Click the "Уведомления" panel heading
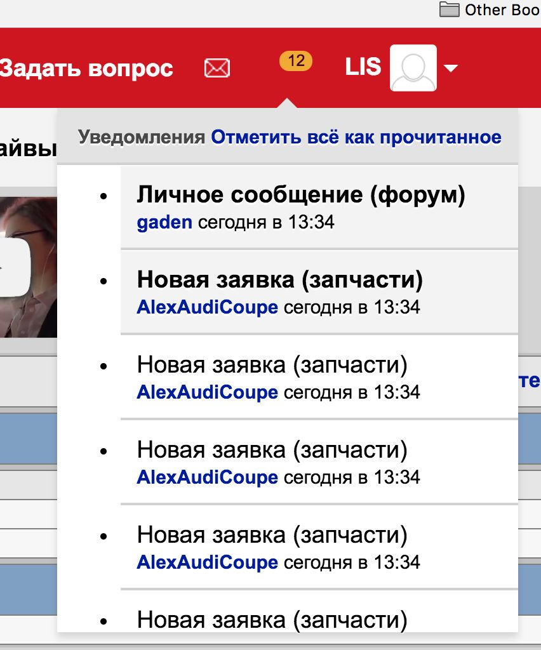The width and height of the screenshot is (541, 650). click(x=142, y=137)
